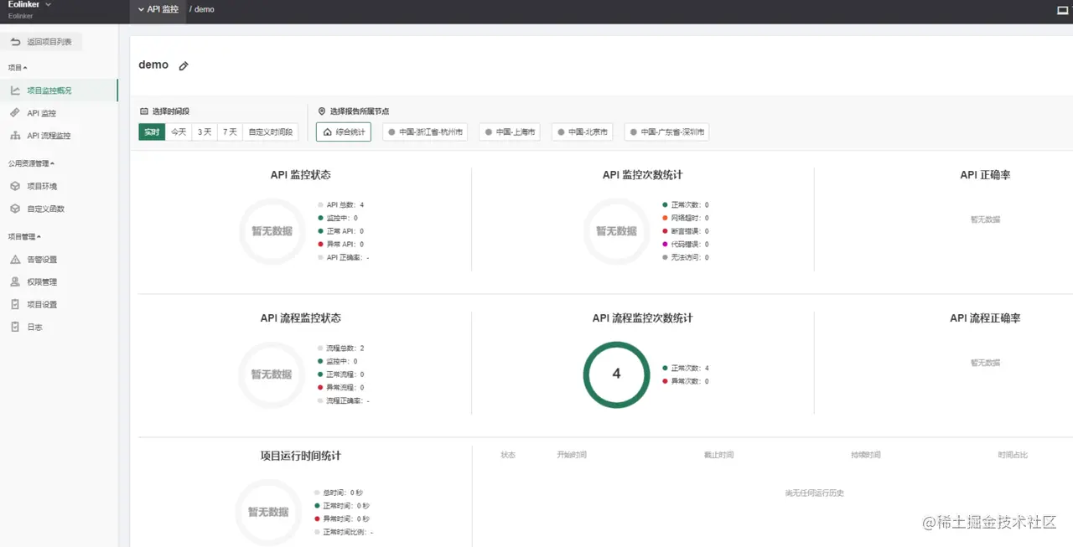The image size is (1073, 547).
Task: Click the 代码错误: 0 legend entry
Action: pos(686,245)
